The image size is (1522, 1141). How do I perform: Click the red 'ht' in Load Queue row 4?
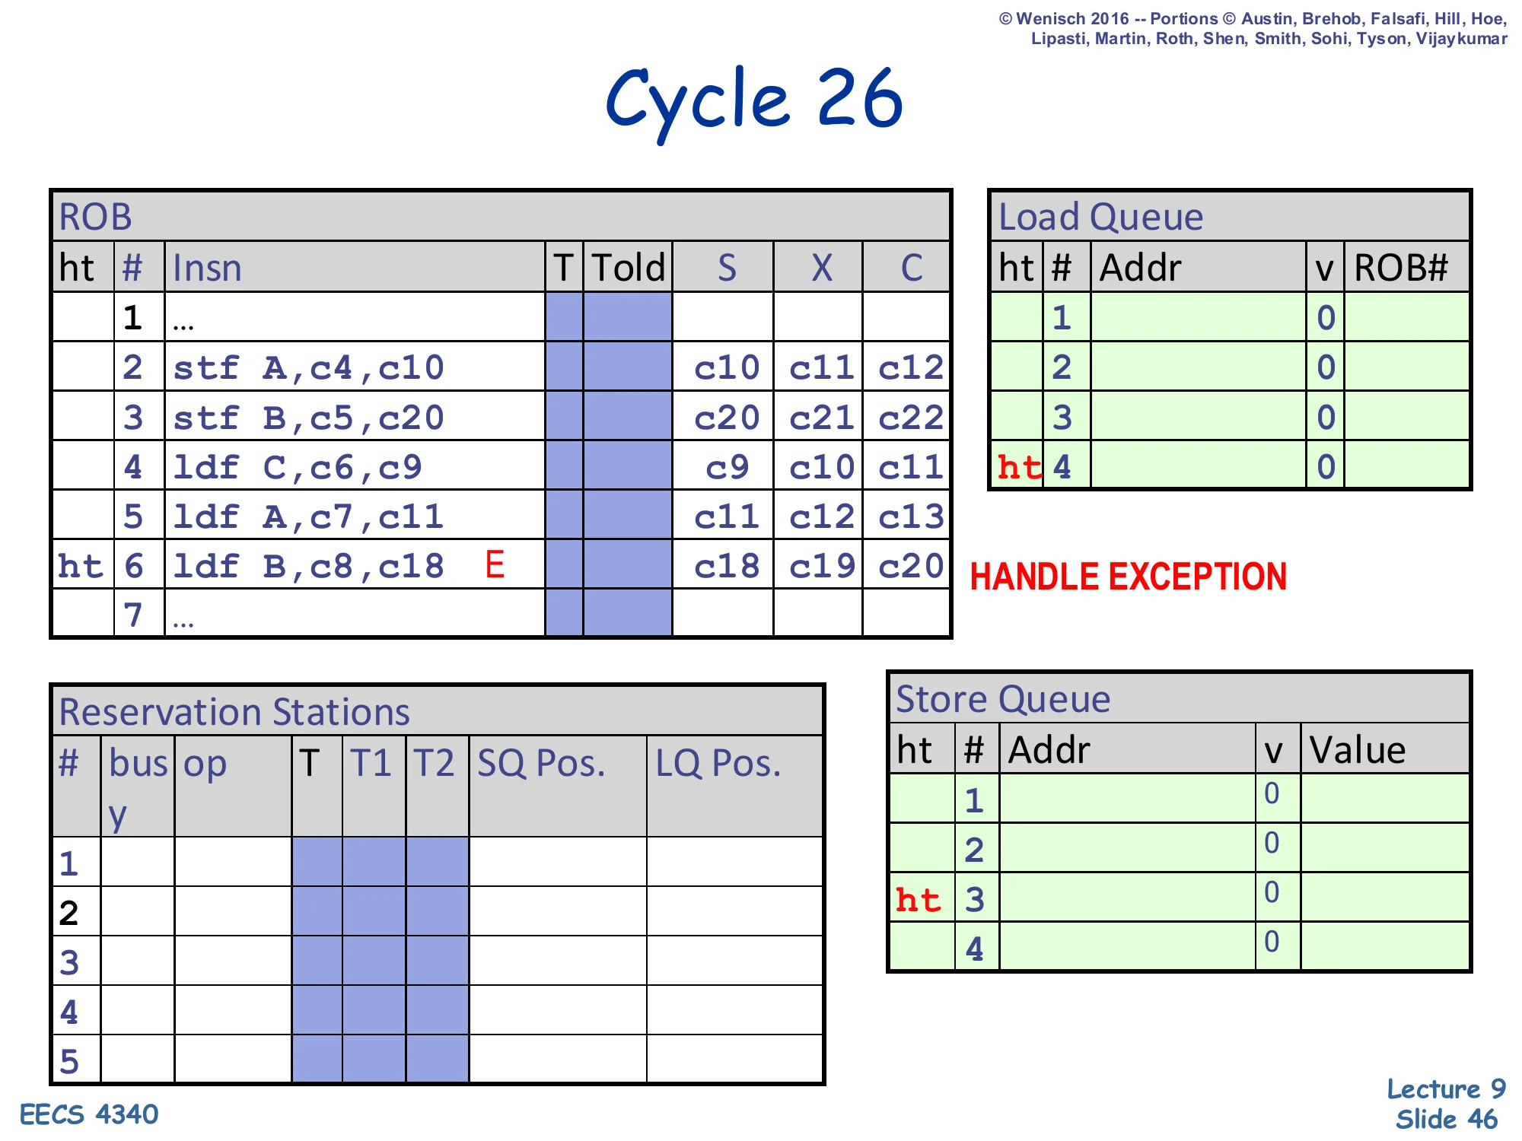1020,467
